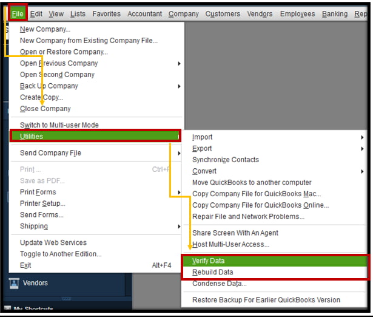Expand Open Previous Company submenu arrow
373x317 pixels.
[179, 63]
